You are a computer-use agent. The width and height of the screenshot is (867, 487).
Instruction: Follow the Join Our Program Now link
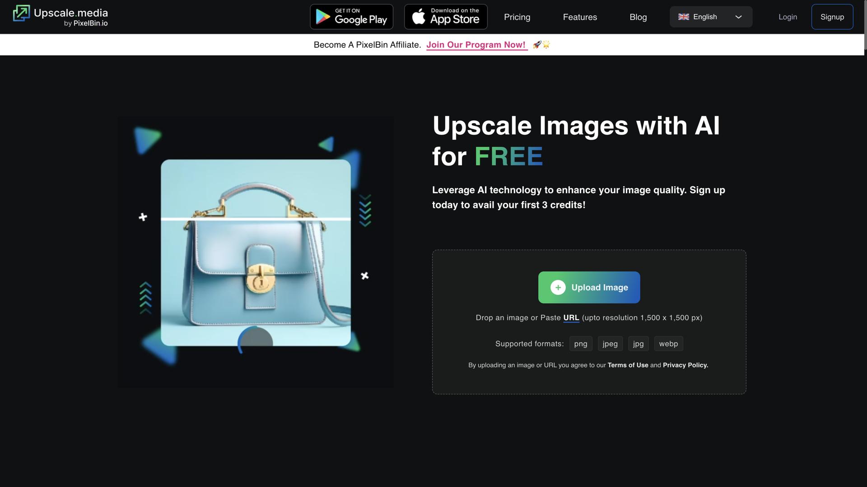tap(476, 45)
